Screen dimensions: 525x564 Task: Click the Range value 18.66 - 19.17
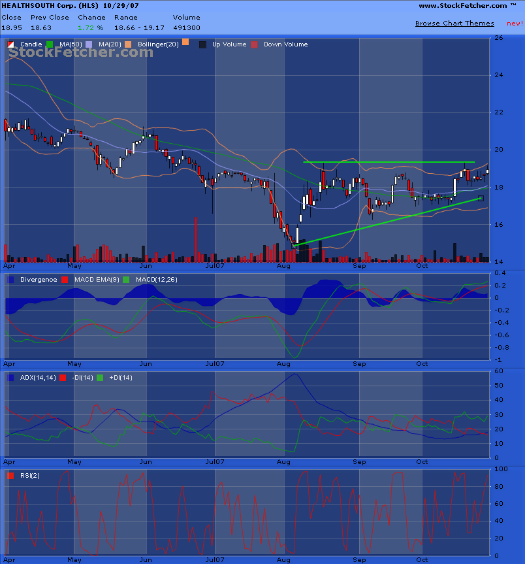tap(140, 27)
